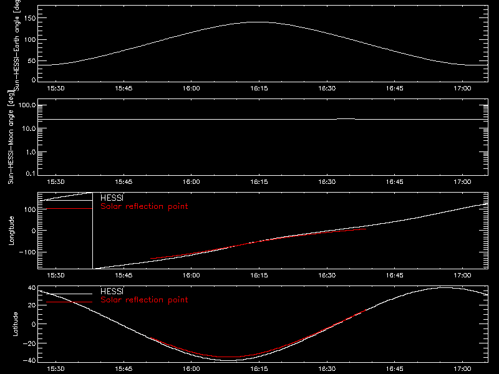Click 15:30 time label under Earth angle plot
499x374 pixels.
pyautogui.click(x=56, y=88)
